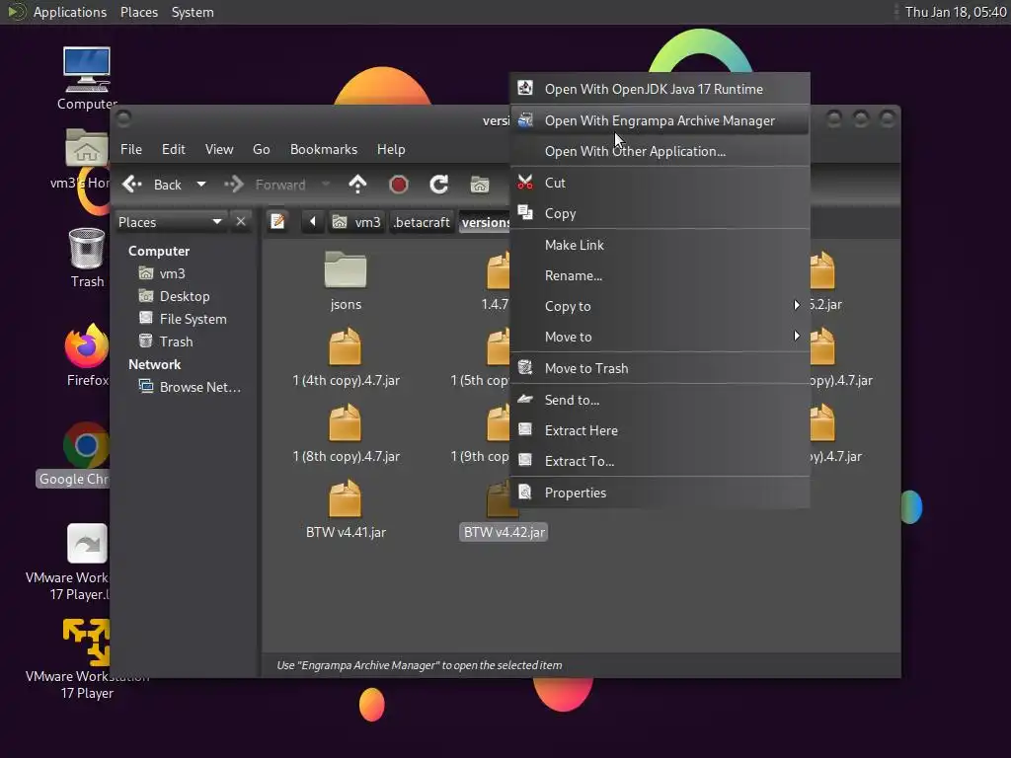Image resolution: width=1011 pixels, height=758 pixels.
Task: Open the Go menu
Action: point(261,150)
